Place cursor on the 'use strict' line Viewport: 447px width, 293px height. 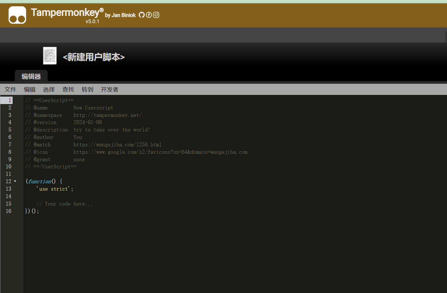(x=54, y=189)
